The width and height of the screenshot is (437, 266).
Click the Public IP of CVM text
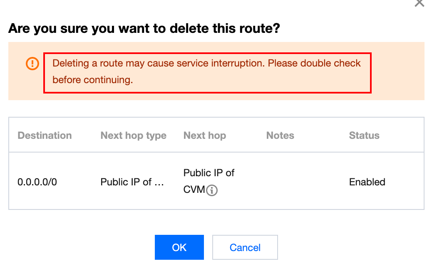click(x=209, y=173)
